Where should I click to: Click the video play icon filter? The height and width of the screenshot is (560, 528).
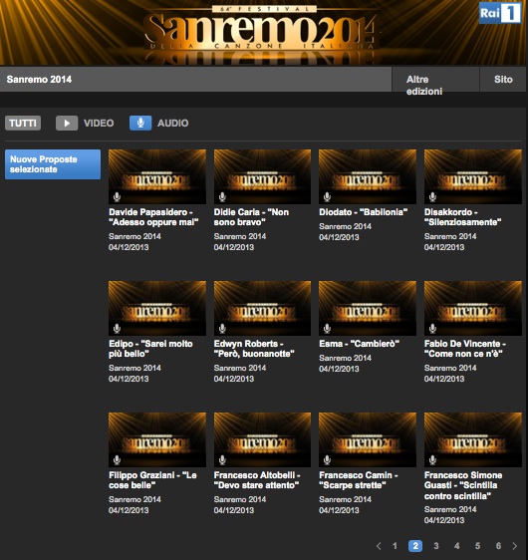[x=67, y=124]
